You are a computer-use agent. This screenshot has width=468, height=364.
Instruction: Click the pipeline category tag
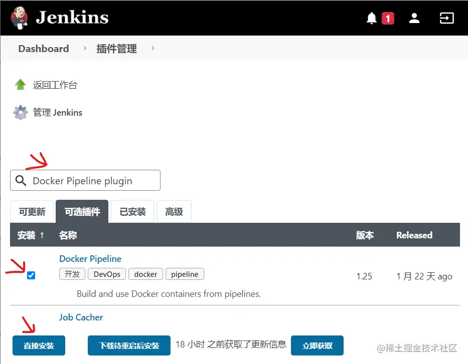click(x=185, y=274)
